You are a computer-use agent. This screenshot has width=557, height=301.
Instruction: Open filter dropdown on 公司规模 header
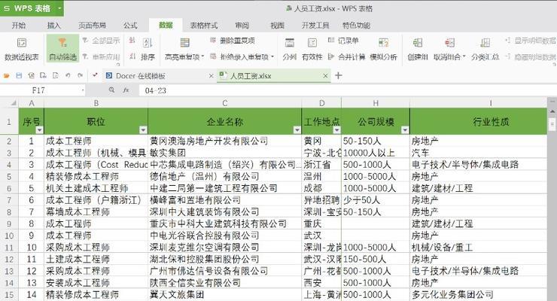tap(405, 130)
